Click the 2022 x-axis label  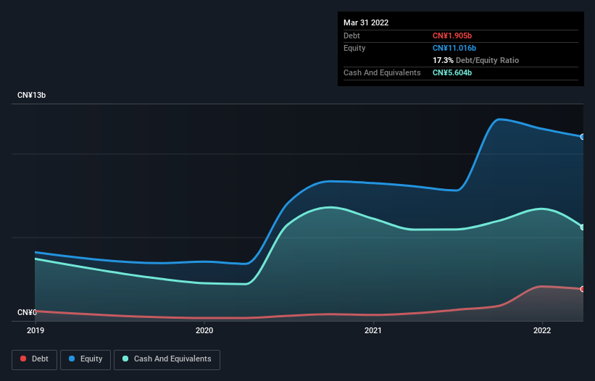click(x=542, y=330)
